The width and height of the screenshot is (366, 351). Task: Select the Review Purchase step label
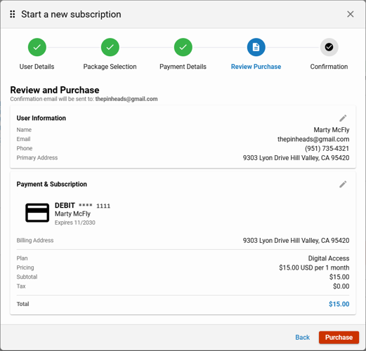[x=256, y=67]
